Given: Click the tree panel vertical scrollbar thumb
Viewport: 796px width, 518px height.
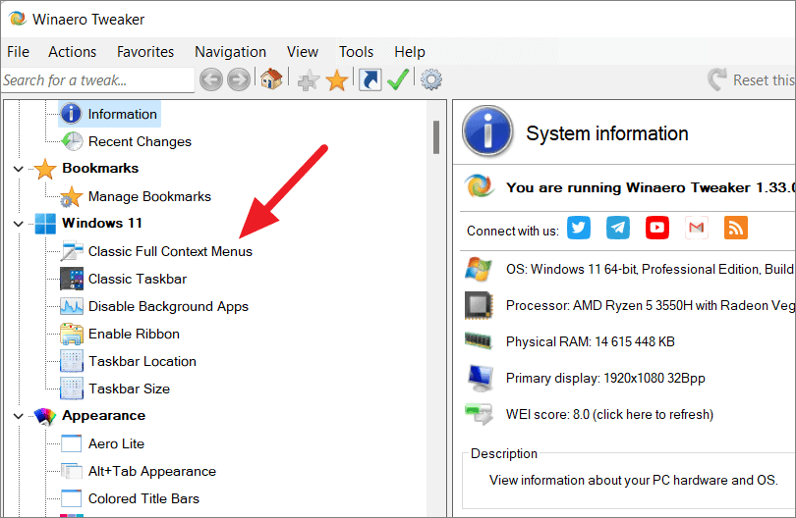Looking at the screenshot, I should pos(435,136).
